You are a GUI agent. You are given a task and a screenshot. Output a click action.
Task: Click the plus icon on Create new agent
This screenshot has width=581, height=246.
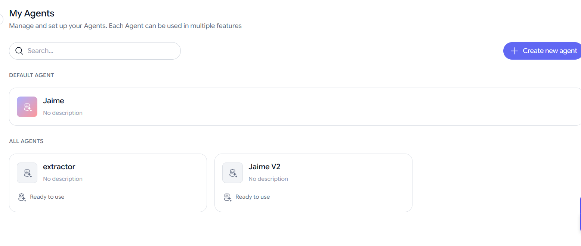(514, 51)
